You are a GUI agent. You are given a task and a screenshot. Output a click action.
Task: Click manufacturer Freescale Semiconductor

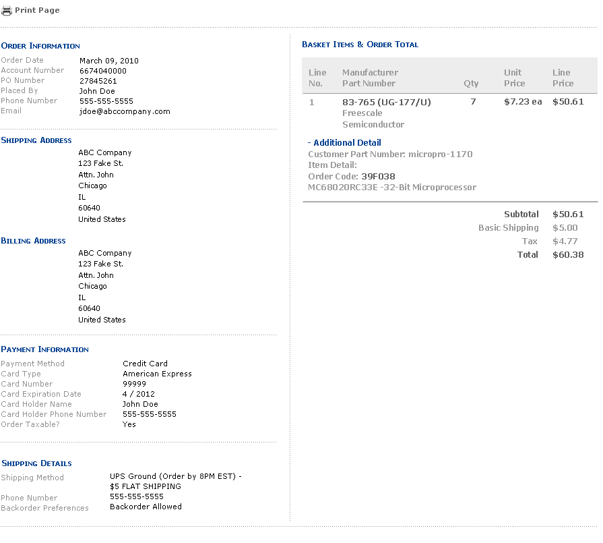pyautogui.click(x=373, y=119)
